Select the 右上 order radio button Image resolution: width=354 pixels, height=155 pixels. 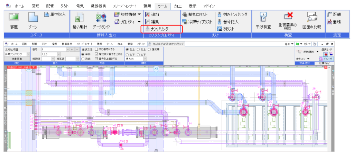[x=138, y=49]
